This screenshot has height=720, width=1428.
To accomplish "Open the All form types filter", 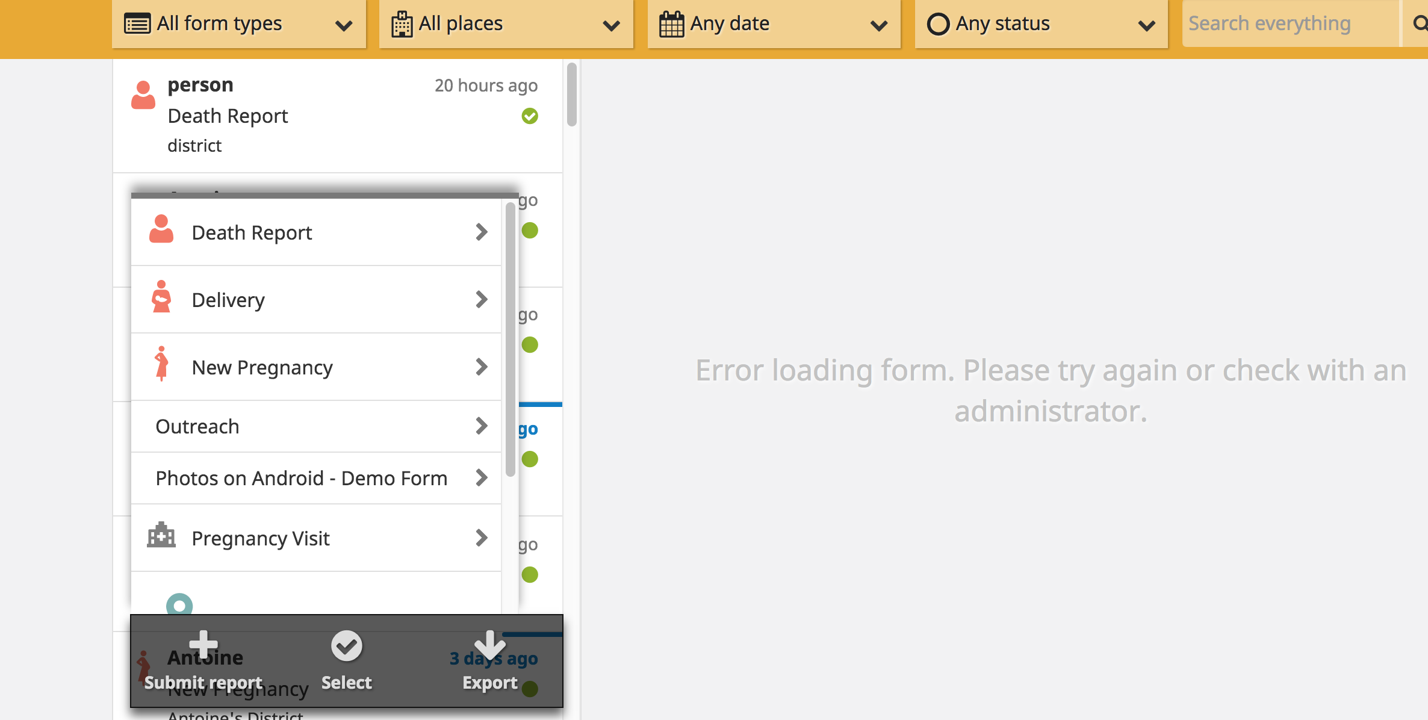I will [x=239, y=23].
